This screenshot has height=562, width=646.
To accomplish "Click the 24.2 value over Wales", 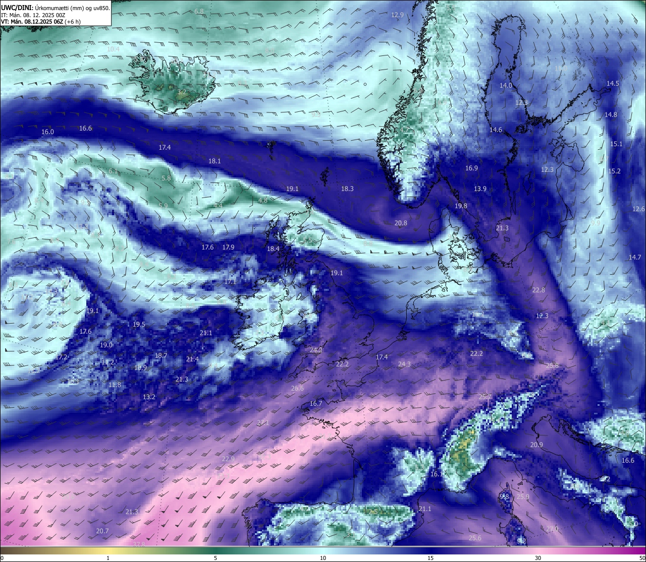I will pyautogui.click(x=316, y=350).
